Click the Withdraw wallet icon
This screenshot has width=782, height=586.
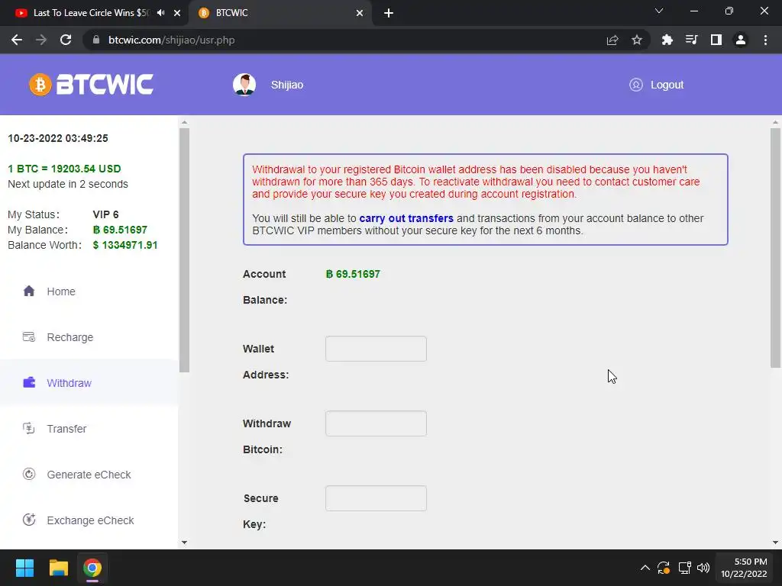click(29, 383)
